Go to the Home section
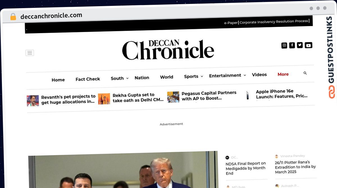 pos(58,80)
